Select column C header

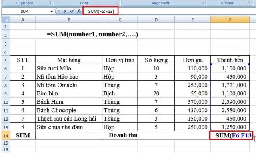click(120, 20)
